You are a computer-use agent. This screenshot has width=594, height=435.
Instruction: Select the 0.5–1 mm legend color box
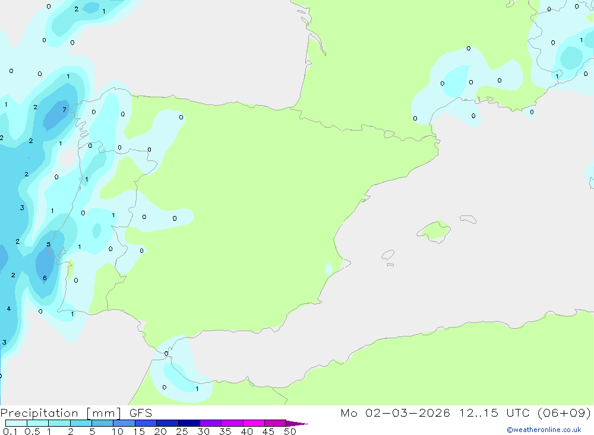[x=37, y=423]
